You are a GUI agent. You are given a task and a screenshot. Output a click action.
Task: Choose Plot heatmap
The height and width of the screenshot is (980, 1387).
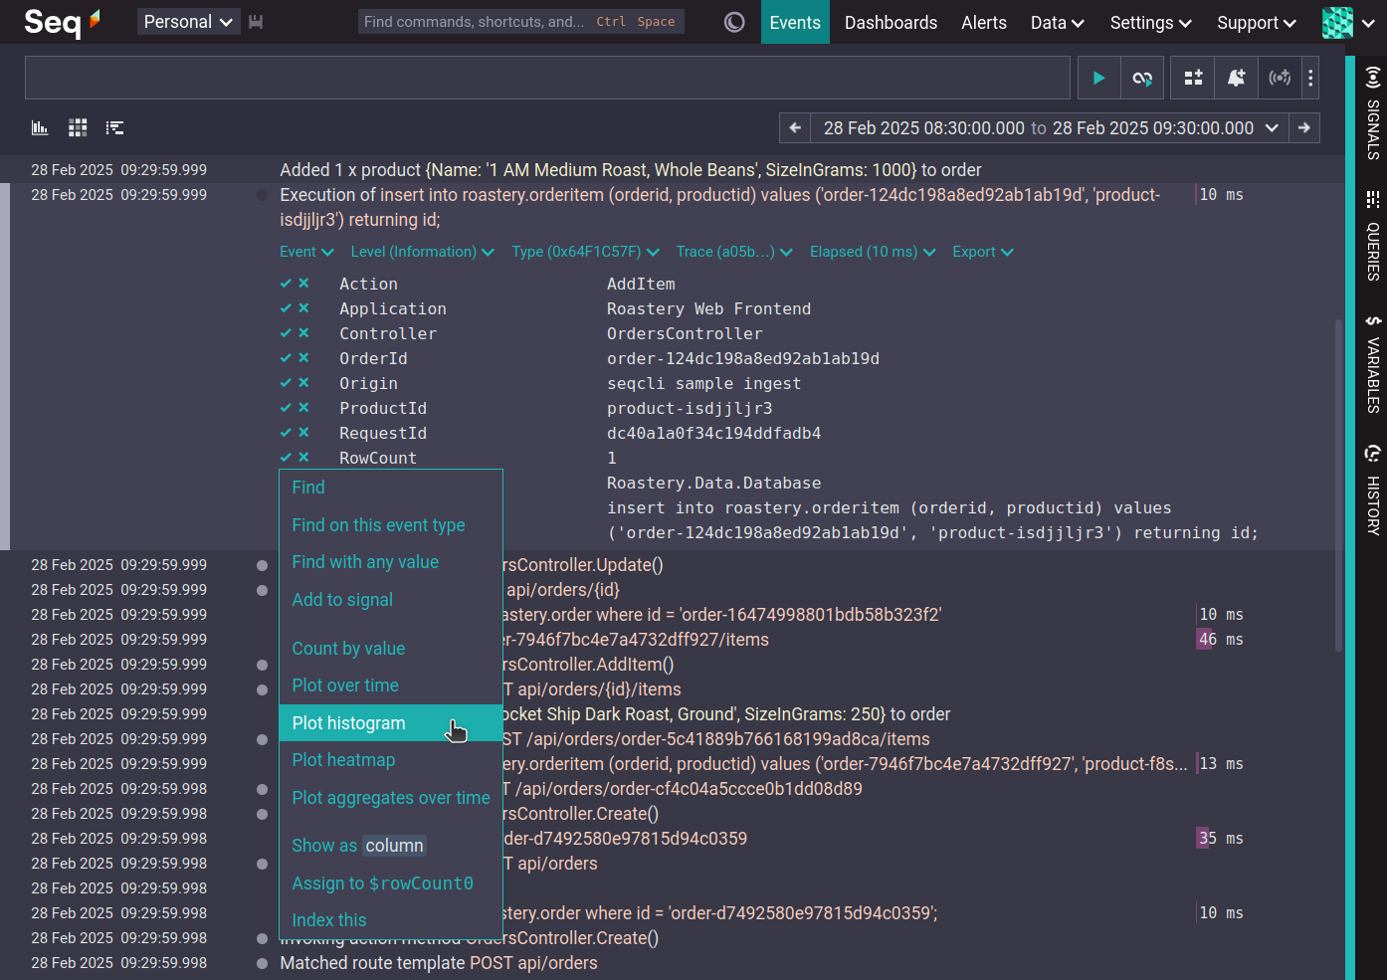[391, 760]
